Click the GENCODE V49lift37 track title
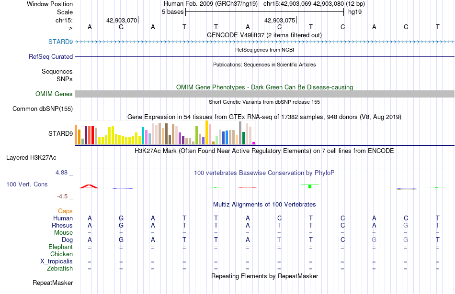The width and height of the screenshot is (455, 294). coord(264,35)
